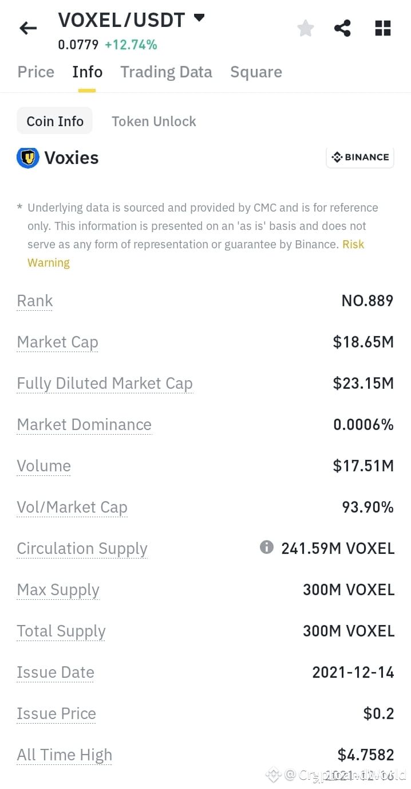Image resolution: width=411 pixels, height=789 pixels.
Task: Expand the VOXEL/USDT pair dropdown arrow
Action: (199, 18)
